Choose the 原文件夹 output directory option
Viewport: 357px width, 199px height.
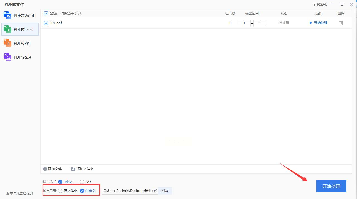tap(60, 191)
